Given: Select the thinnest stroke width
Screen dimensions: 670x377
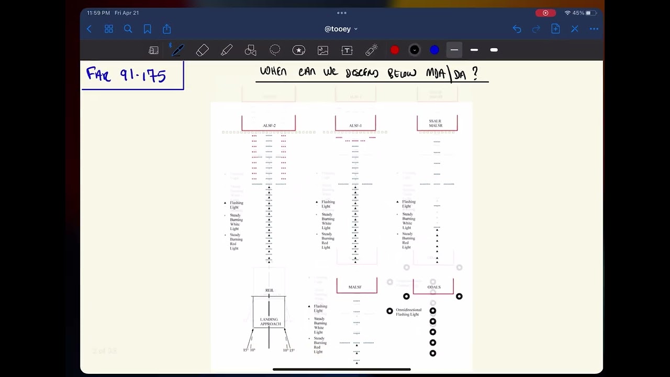Looking at the screenshot, I should click(x=454, y=50).
